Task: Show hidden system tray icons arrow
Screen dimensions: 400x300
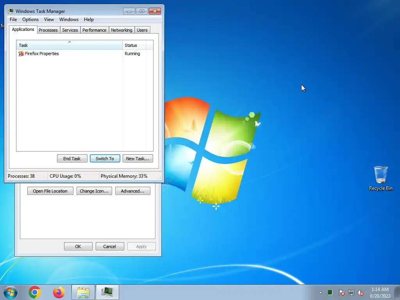Action: click(320, 293)
